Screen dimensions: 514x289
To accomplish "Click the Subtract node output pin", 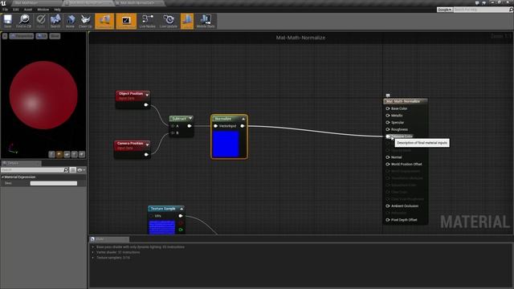I will pos(190,126).
